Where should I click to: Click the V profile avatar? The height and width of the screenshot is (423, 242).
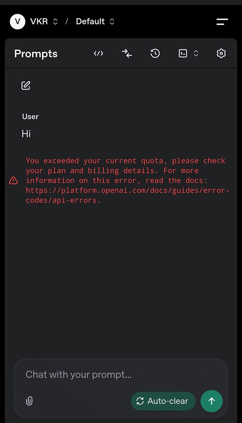[17, 21]
